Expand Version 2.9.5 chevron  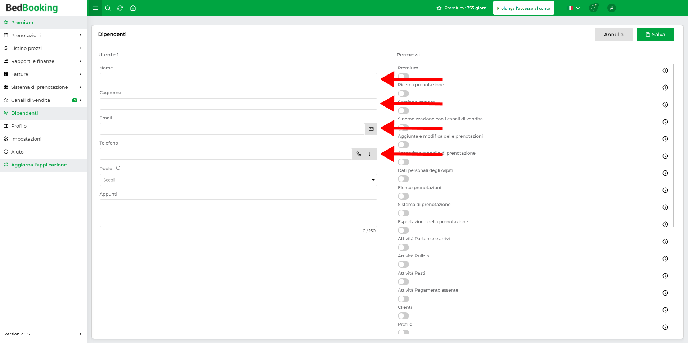(x=80, y=334)
